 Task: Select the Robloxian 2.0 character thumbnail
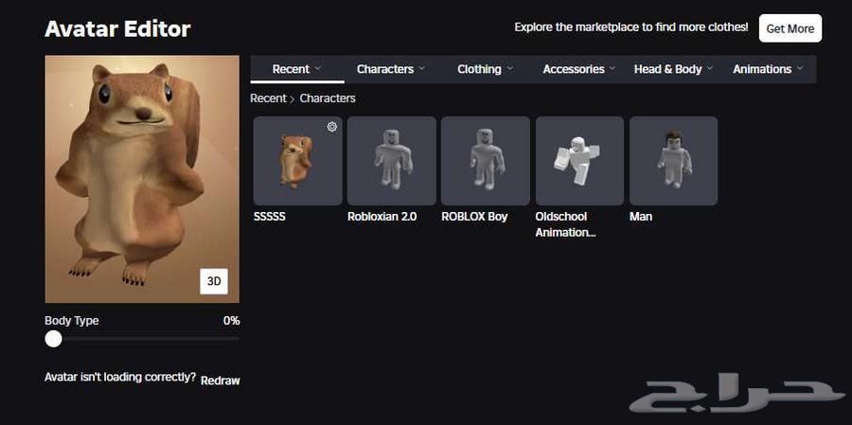click(x=392, y=161)
